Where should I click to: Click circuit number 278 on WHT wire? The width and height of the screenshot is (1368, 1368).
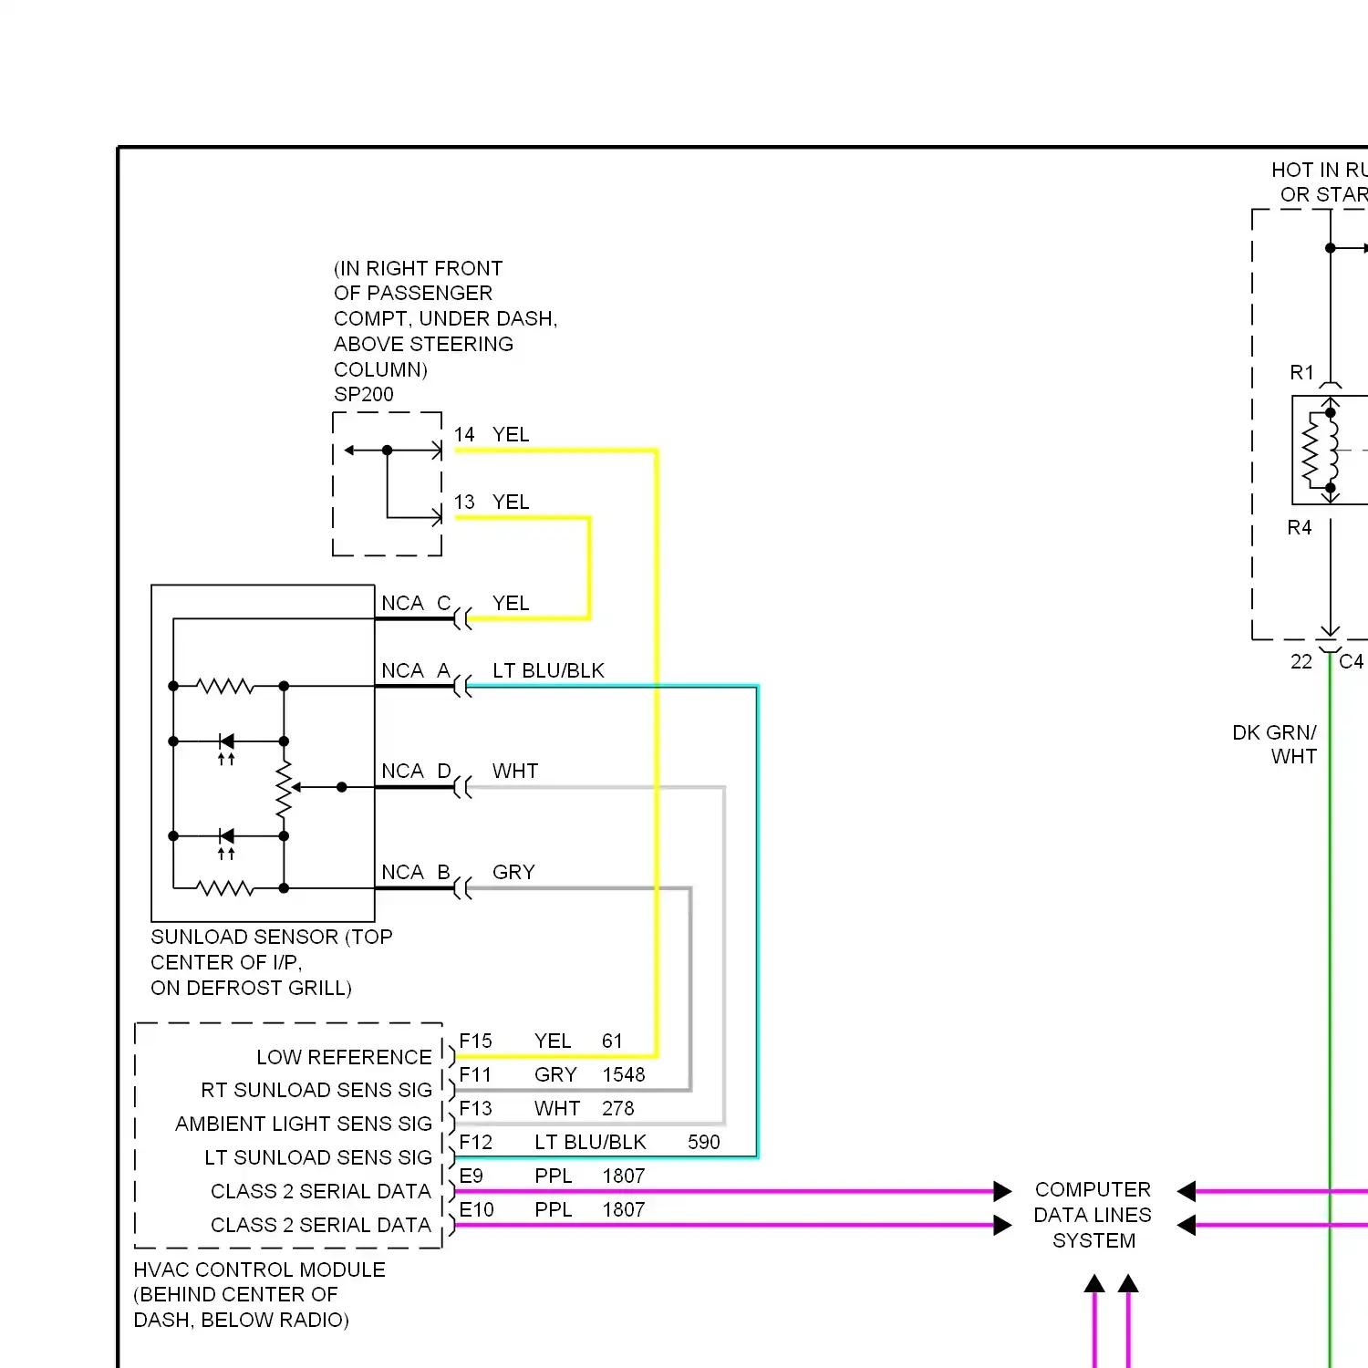(618, 1109)
